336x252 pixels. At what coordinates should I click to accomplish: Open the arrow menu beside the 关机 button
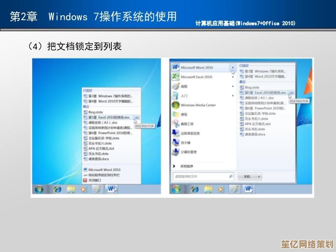[x=259, y=176]
